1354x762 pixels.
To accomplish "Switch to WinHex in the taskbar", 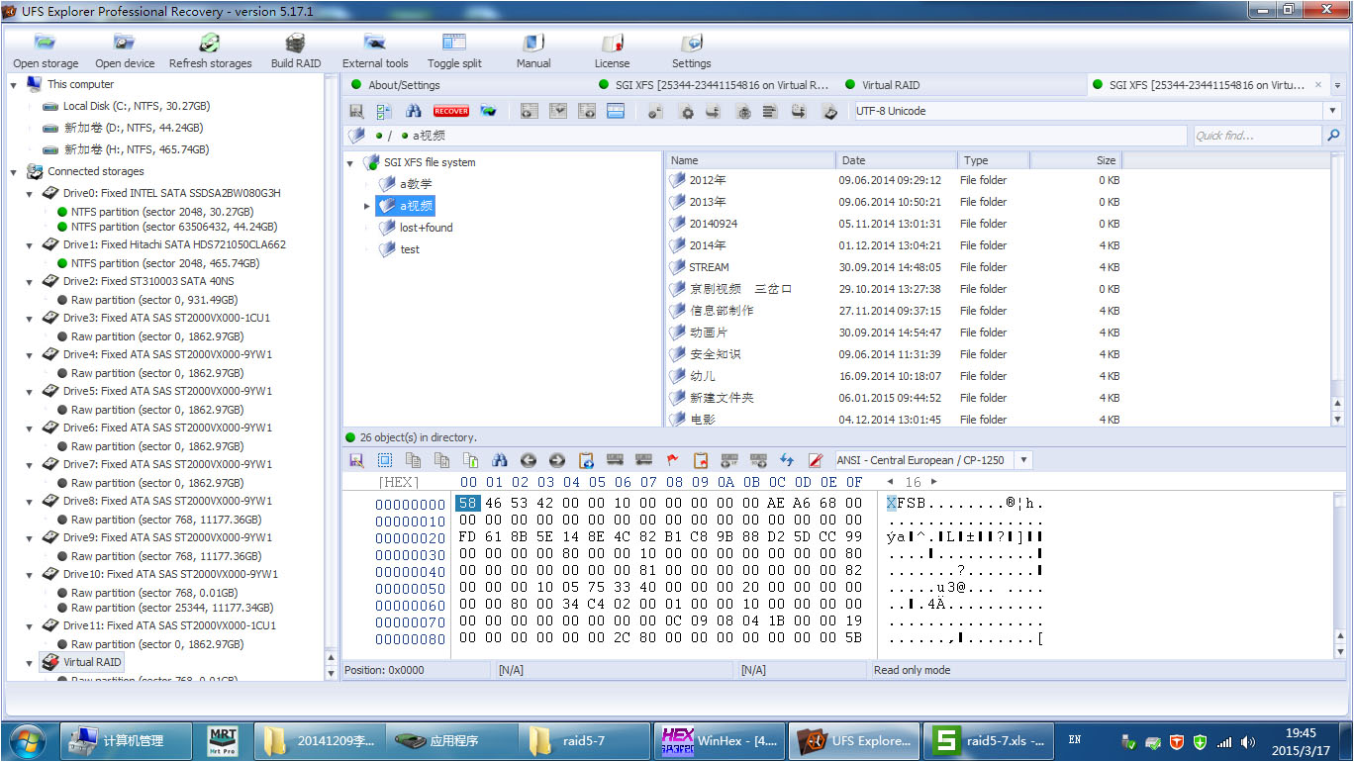I will click(720, 740).
